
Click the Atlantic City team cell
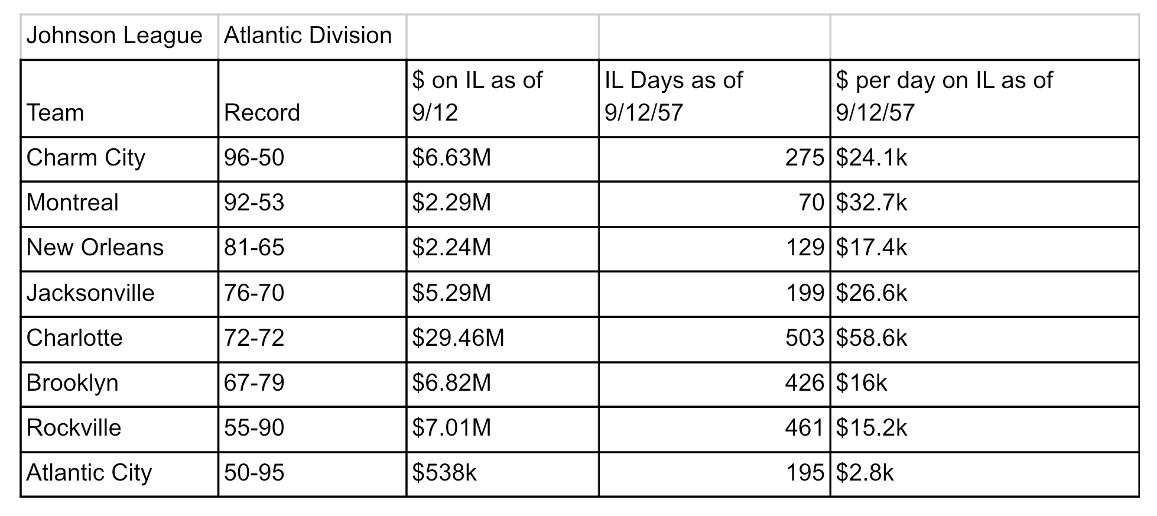click(x=119, y=474)
